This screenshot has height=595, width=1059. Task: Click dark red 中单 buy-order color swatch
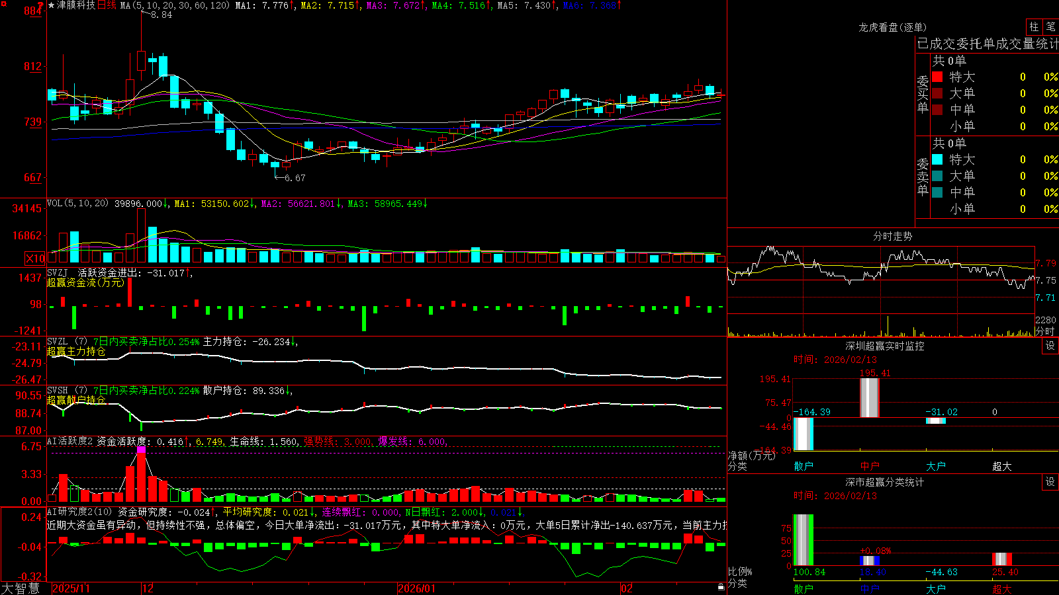point(937,110)
